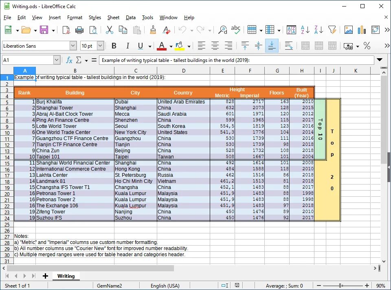Export directly as PDF
Screen dimensions: 391x290
point(66,30)
